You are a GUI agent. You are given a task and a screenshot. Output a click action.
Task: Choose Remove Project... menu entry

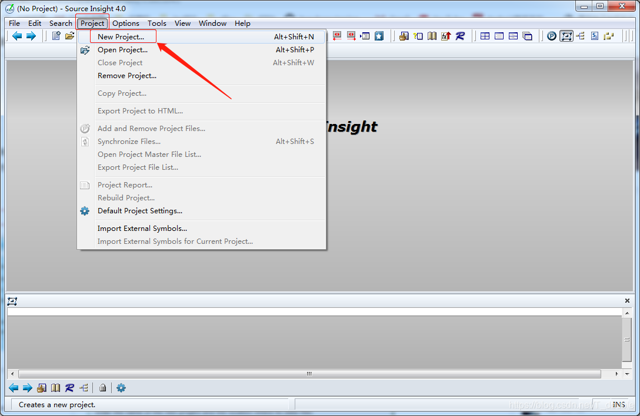click(x=202, y=76)
